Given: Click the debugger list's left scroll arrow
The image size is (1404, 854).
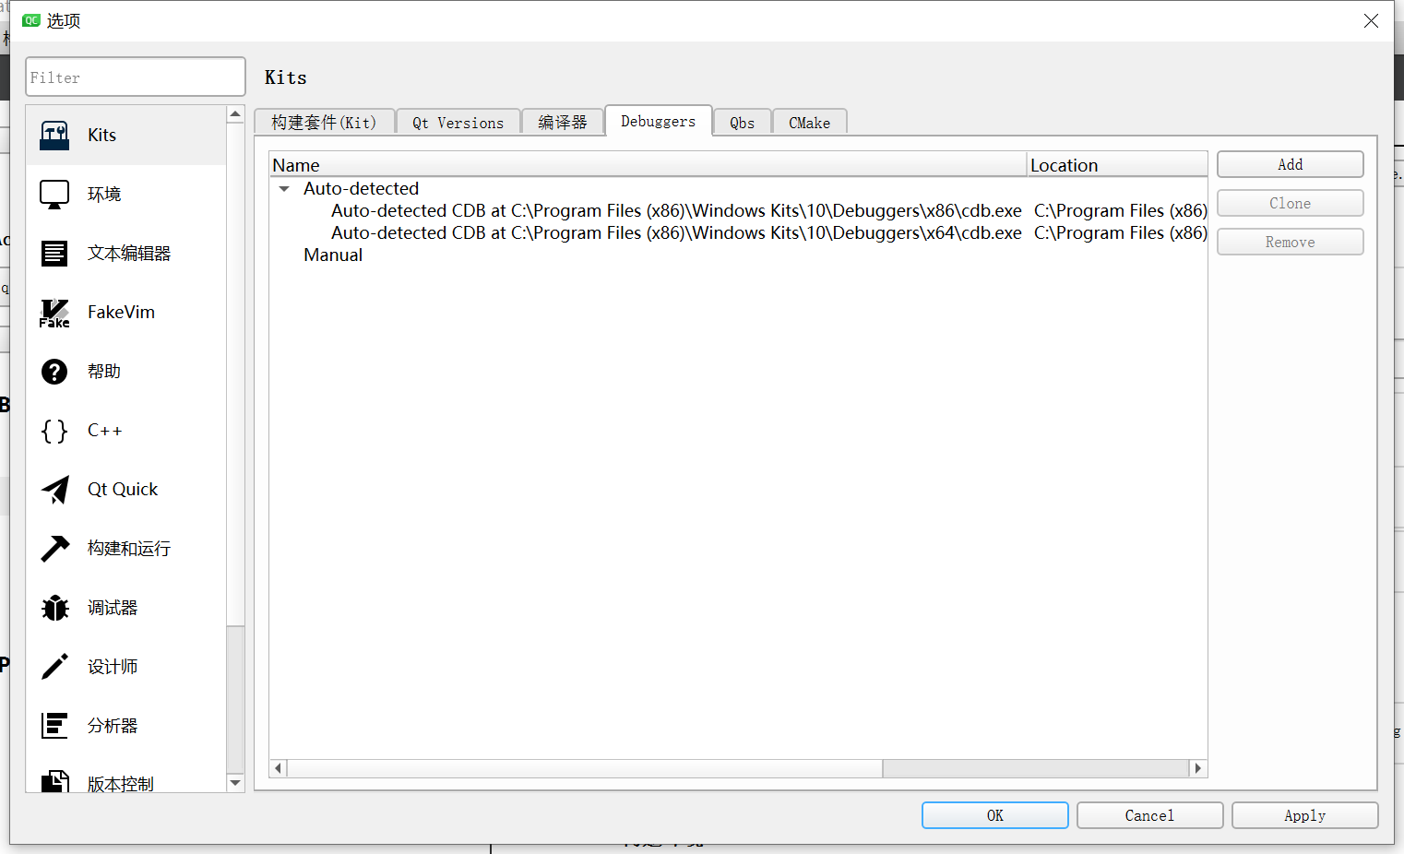Looking at the screenshot, I should point(279,768).
